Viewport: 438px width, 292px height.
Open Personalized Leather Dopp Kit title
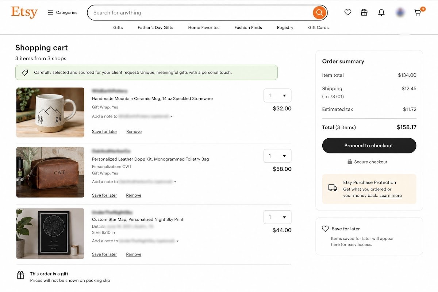pos(150,159)
